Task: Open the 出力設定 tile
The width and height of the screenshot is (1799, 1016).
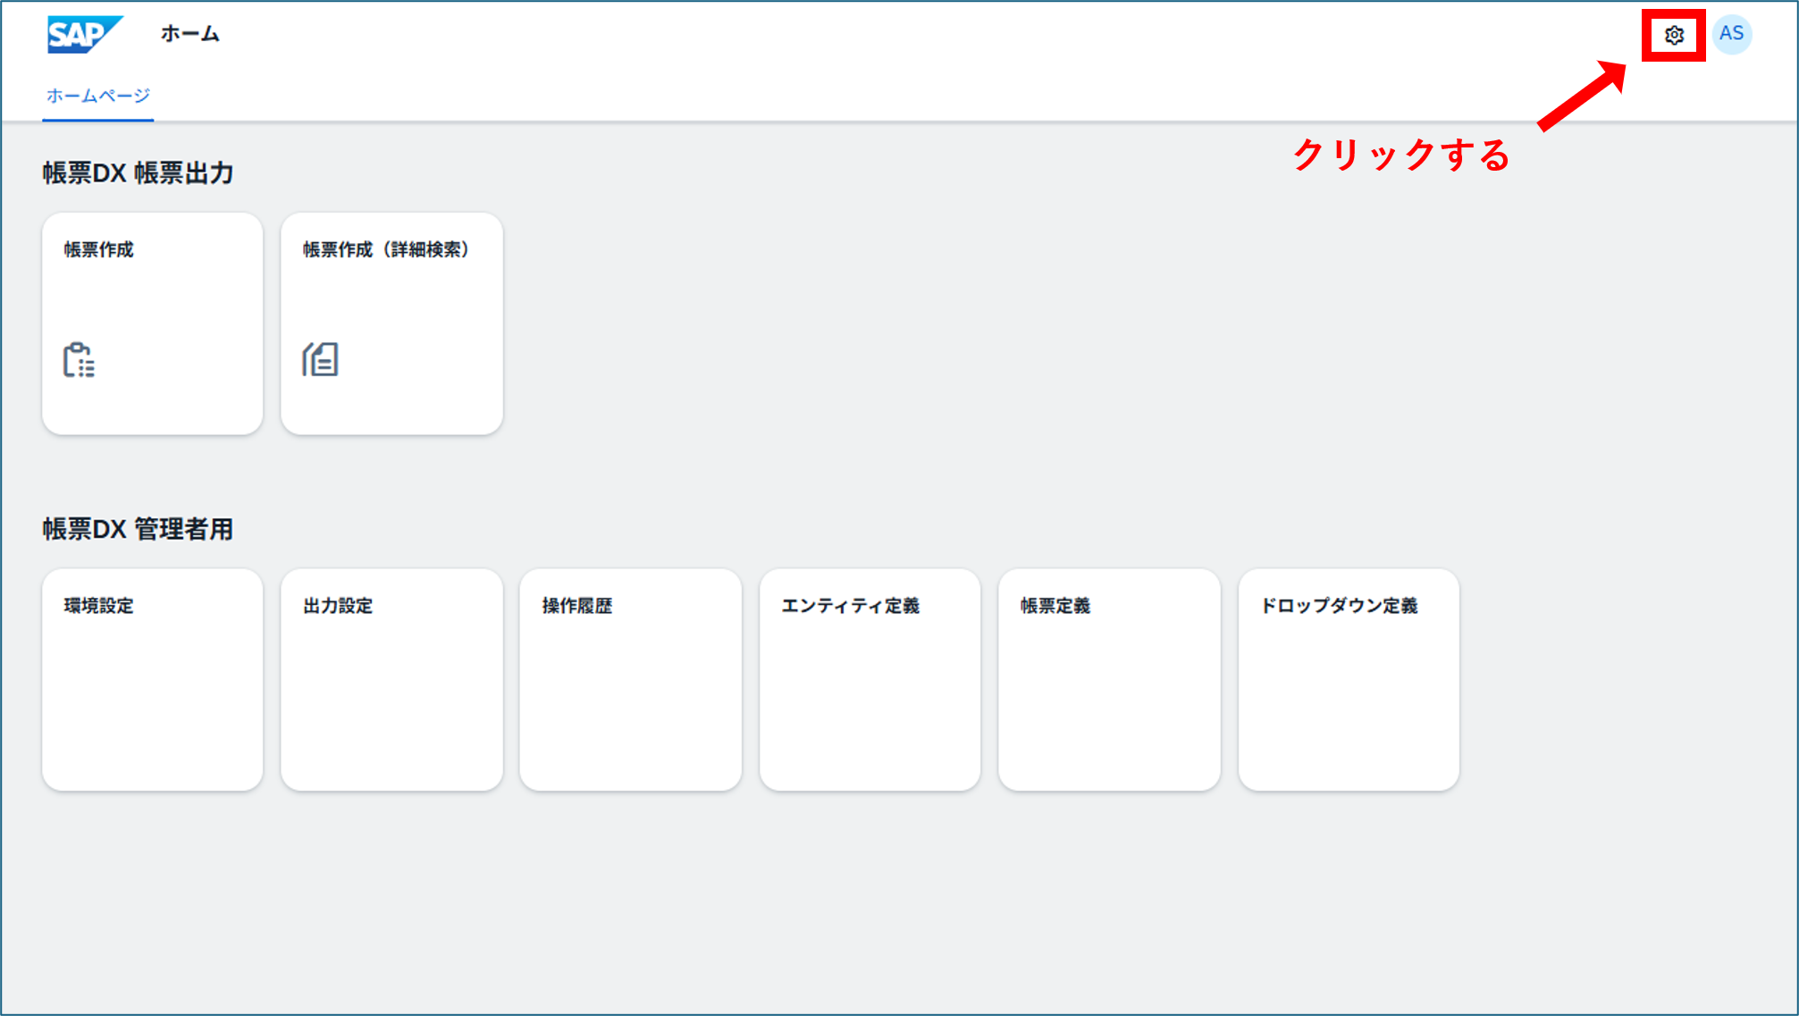Action: coord(391,680)
